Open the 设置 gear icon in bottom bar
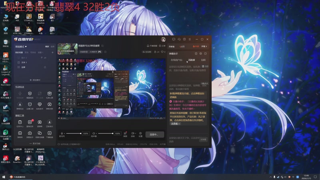Image resolution: width=320 pixels, height=180 pixels. 140,133
